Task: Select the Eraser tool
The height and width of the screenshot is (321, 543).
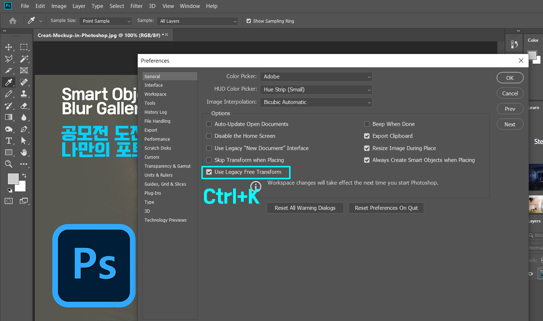Action: pos(24,106)
